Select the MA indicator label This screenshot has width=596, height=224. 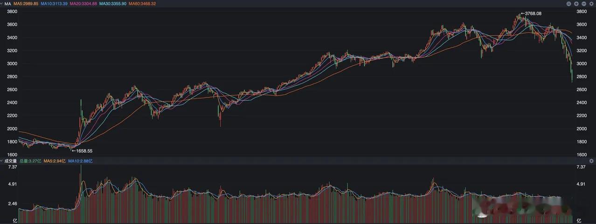click(8, 4)
